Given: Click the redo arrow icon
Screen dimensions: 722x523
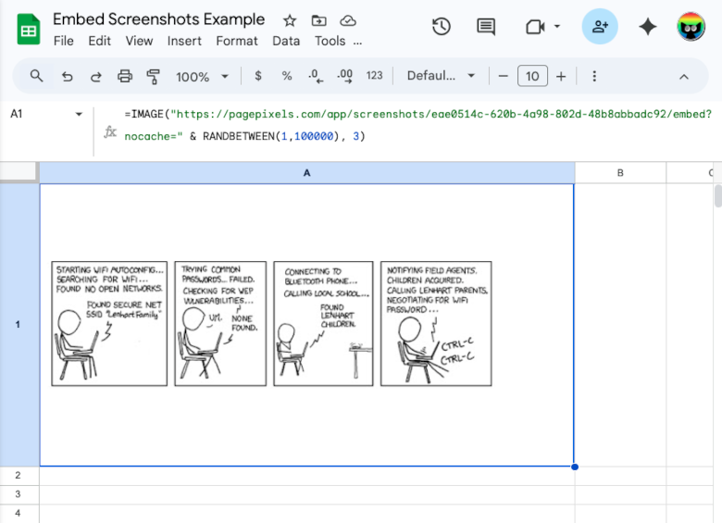Looking at the screenshot, I should click(95, 76).
